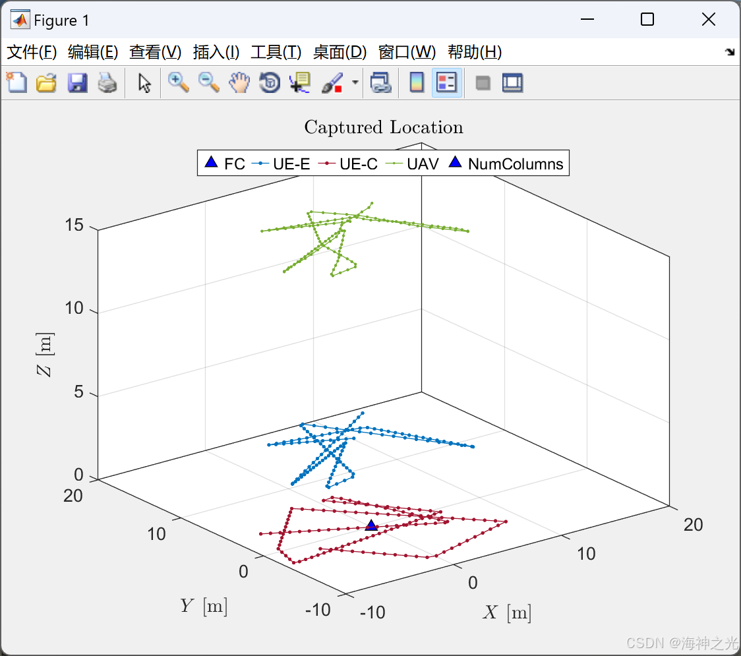741x656 pixels.
Task: Save the figure using the floppy disk icon
Action: click(x=77, y=82)
